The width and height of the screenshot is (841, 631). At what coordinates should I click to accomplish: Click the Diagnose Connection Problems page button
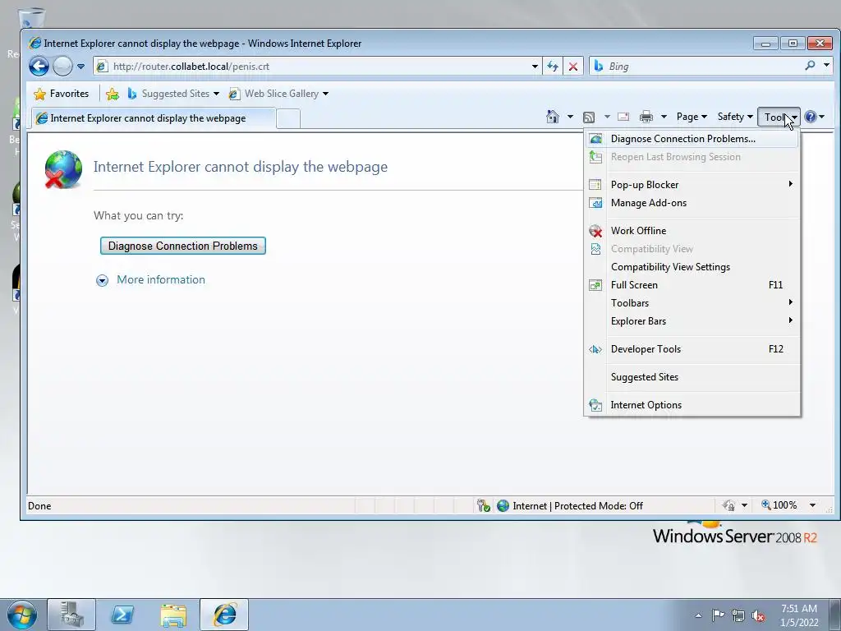tap(183, 246)
